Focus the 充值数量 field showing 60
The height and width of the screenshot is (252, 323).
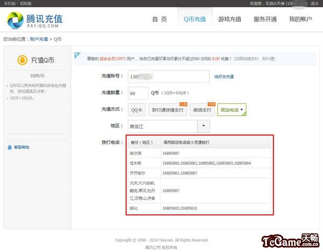coord(138,93)
